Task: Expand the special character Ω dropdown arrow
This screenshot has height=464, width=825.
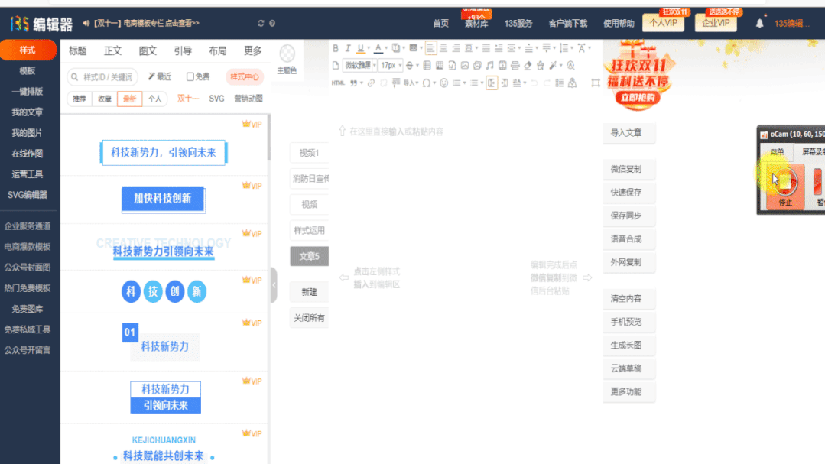Action: pos(434,83)
